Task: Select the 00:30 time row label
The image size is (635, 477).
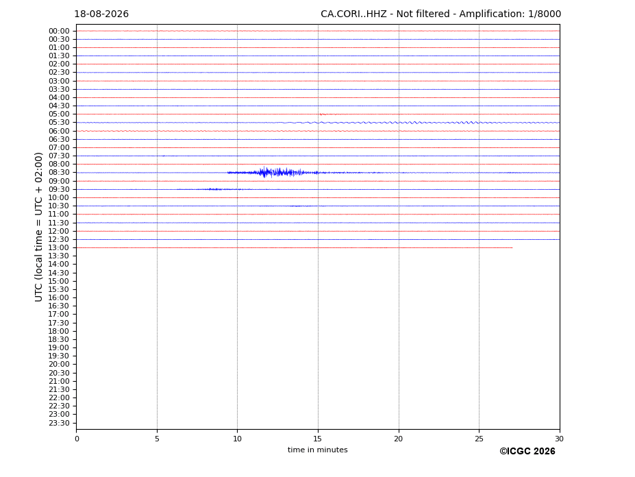Action: click(59, 39)
